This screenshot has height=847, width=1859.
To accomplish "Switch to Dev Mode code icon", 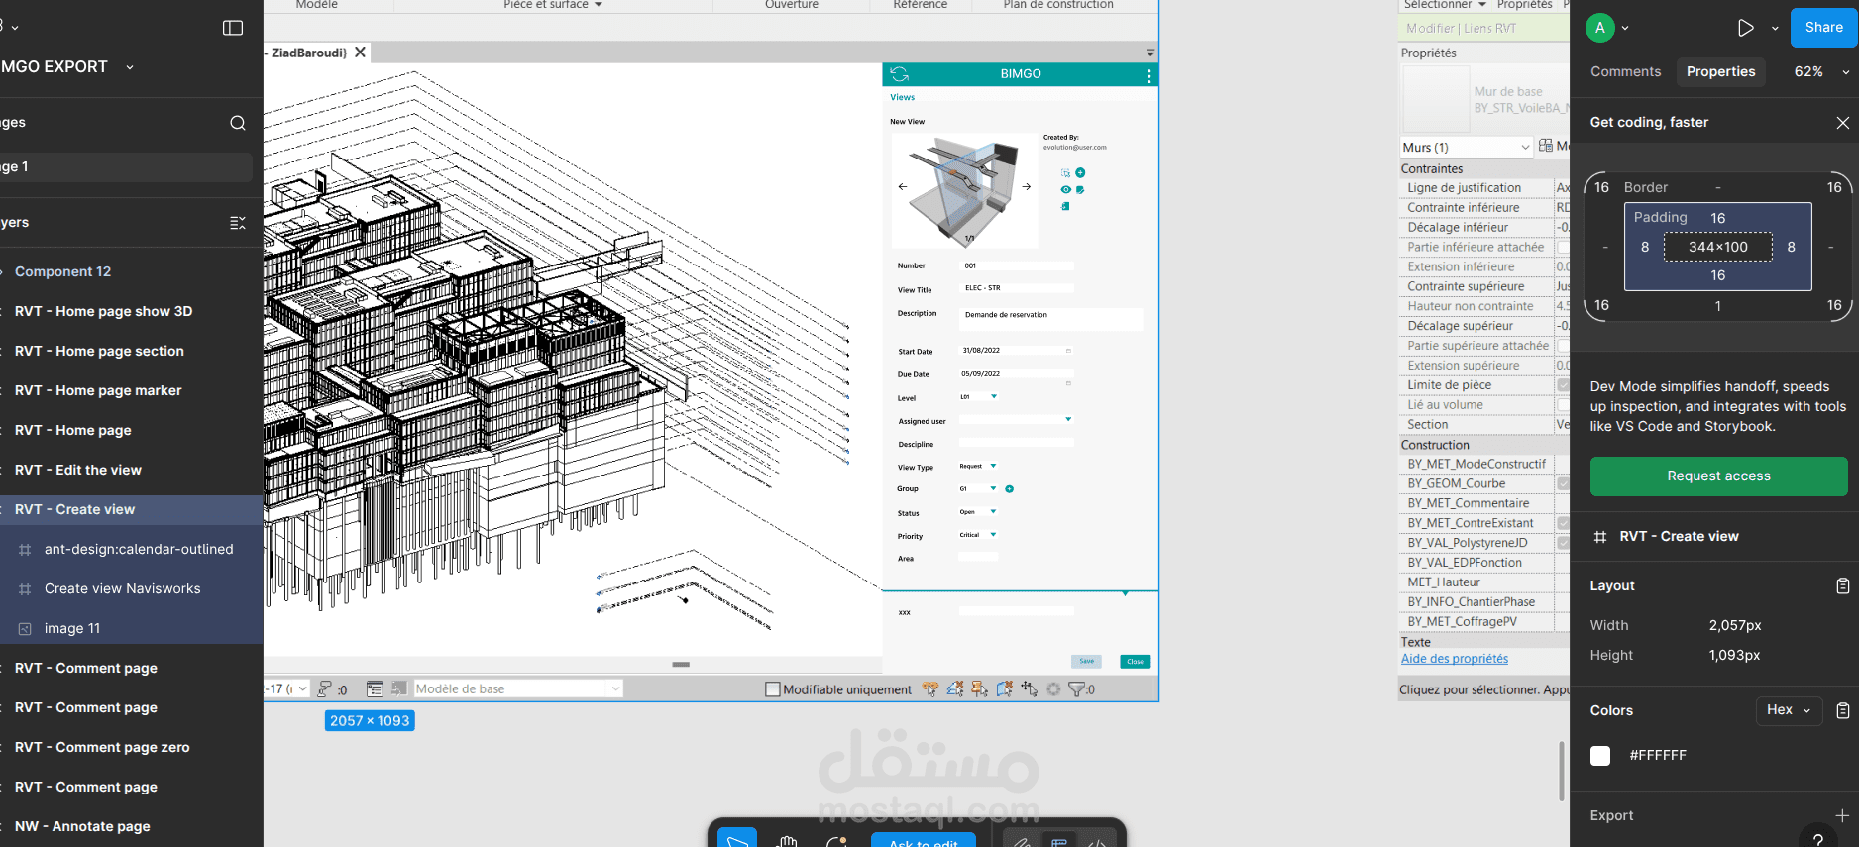I will [x=1097, y=842].
